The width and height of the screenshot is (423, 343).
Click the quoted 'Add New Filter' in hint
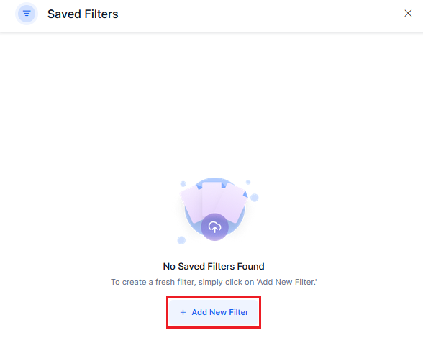point(286,282)
